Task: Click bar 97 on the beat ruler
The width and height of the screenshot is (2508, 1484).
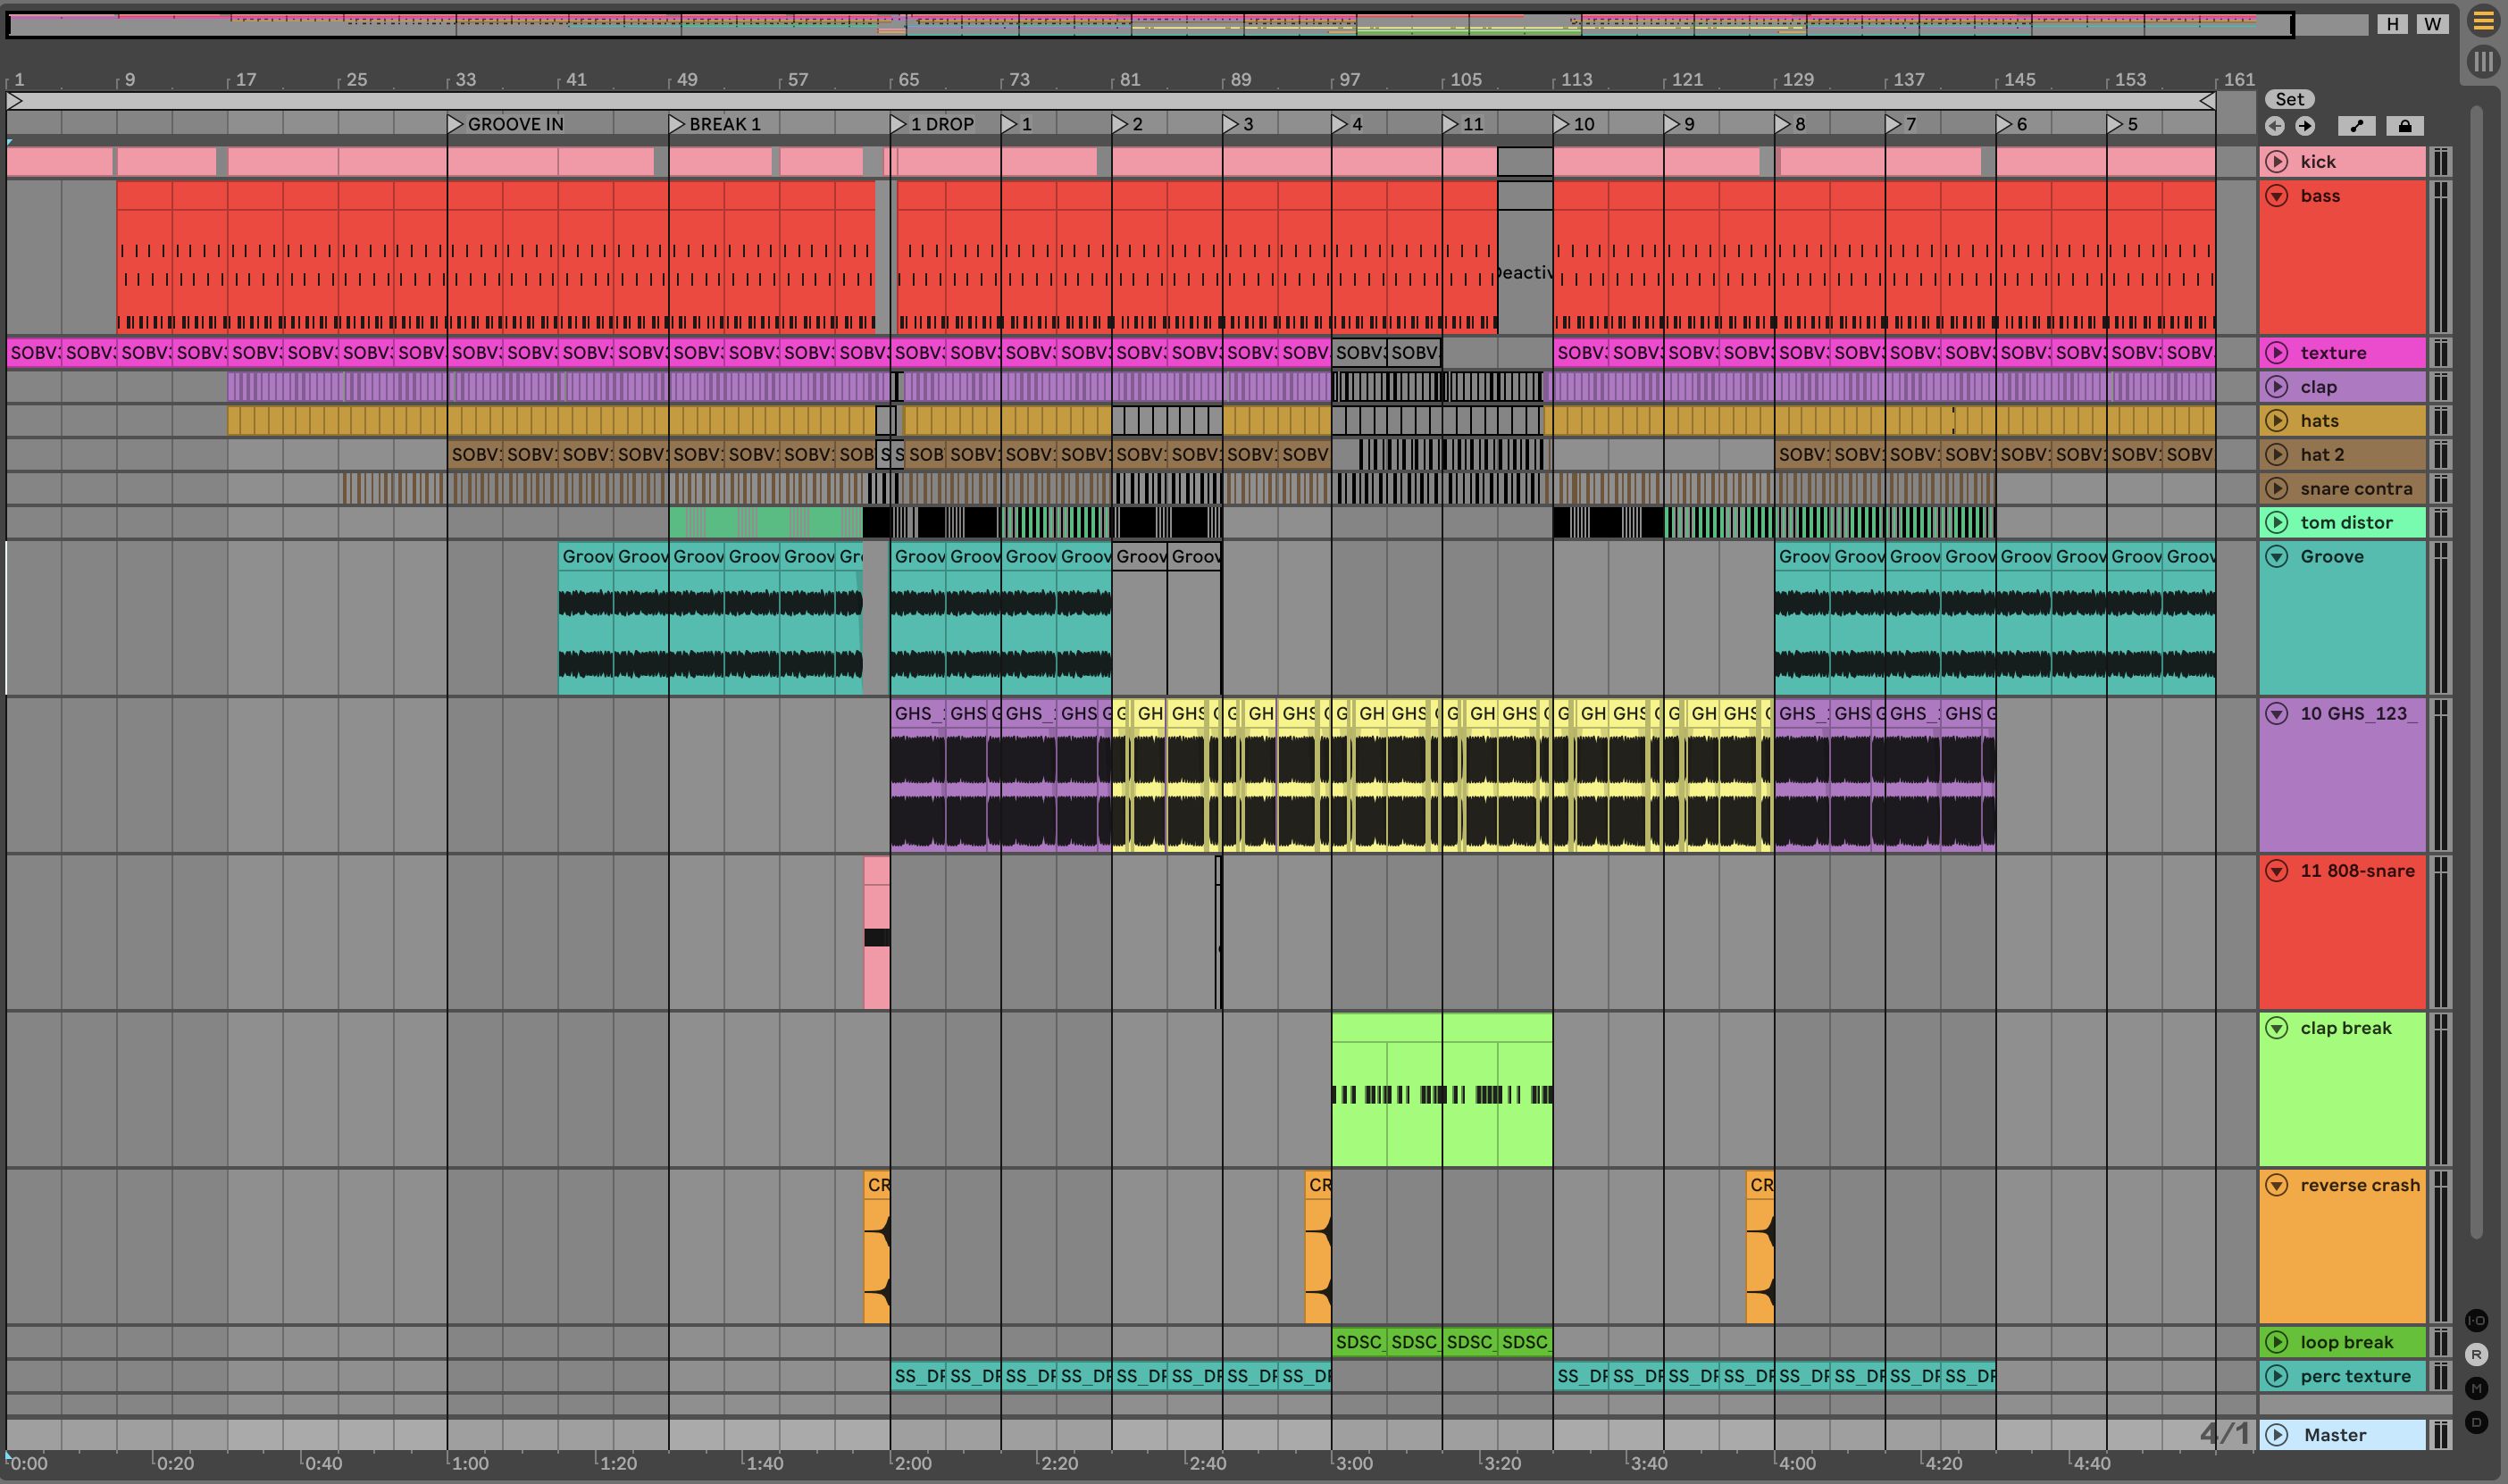Action: click(1349, 79)
